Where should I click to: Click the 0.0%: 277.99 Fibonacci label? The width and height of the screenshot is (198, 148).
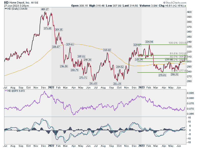(179, 71)
